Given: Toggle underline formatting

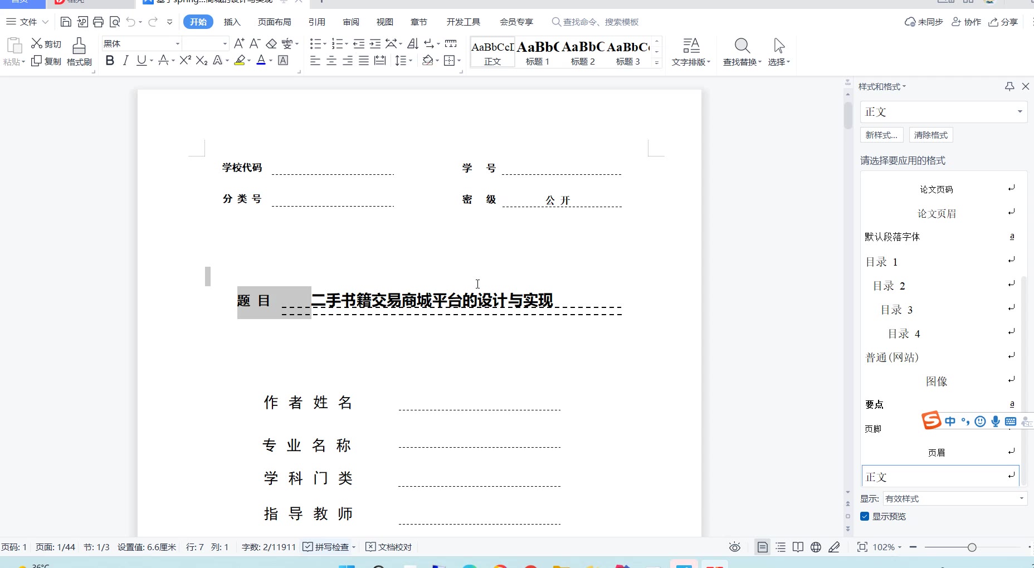Looking at the screenshot, I should tap(142, 61).
